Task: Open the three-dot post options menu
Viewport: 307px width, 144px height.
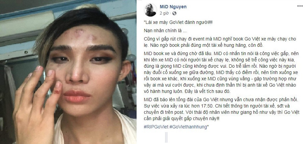Action: click(x=300, y=6)
